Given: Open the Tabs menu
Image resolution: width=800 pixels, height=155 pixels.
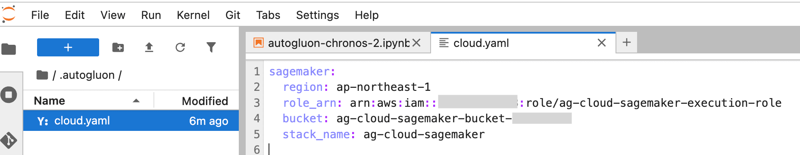Looking at the screenshot, I should (x=268, y=15).
